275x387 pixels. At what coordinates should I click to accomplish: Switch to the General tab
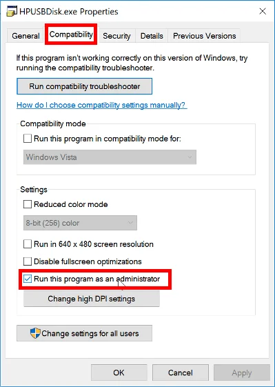click(x=26, y=36)
